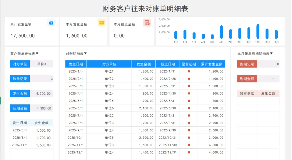Click the title 财务客户往来对账单明细表
This screenshot has width=292, height=160.
pyautogui.click(x=145, y=9)
